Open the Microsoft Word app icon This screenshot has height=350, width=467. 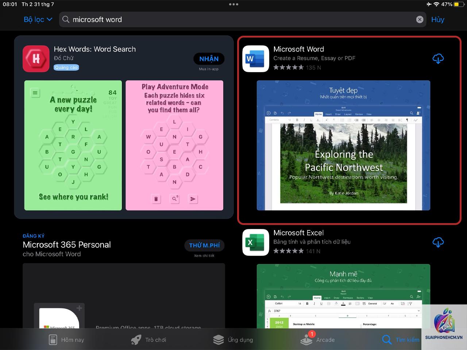[256, 59]
